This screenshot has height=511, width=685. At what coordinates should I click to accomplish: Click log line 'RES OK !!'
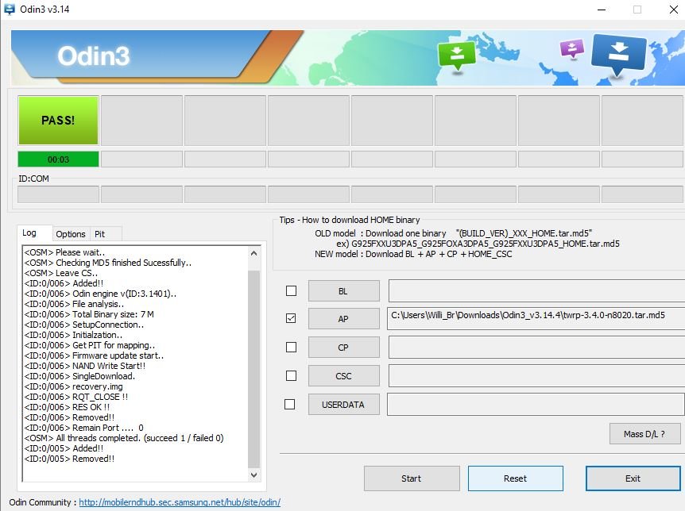click(x=68, y=407)
